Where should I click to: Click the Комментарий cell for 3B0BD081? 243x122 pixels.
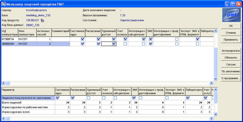point(61,44)
